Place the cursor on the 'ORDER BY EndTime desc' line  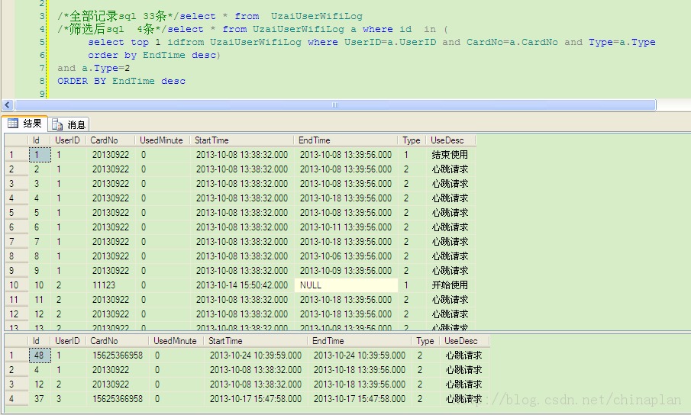coord(121,81)
